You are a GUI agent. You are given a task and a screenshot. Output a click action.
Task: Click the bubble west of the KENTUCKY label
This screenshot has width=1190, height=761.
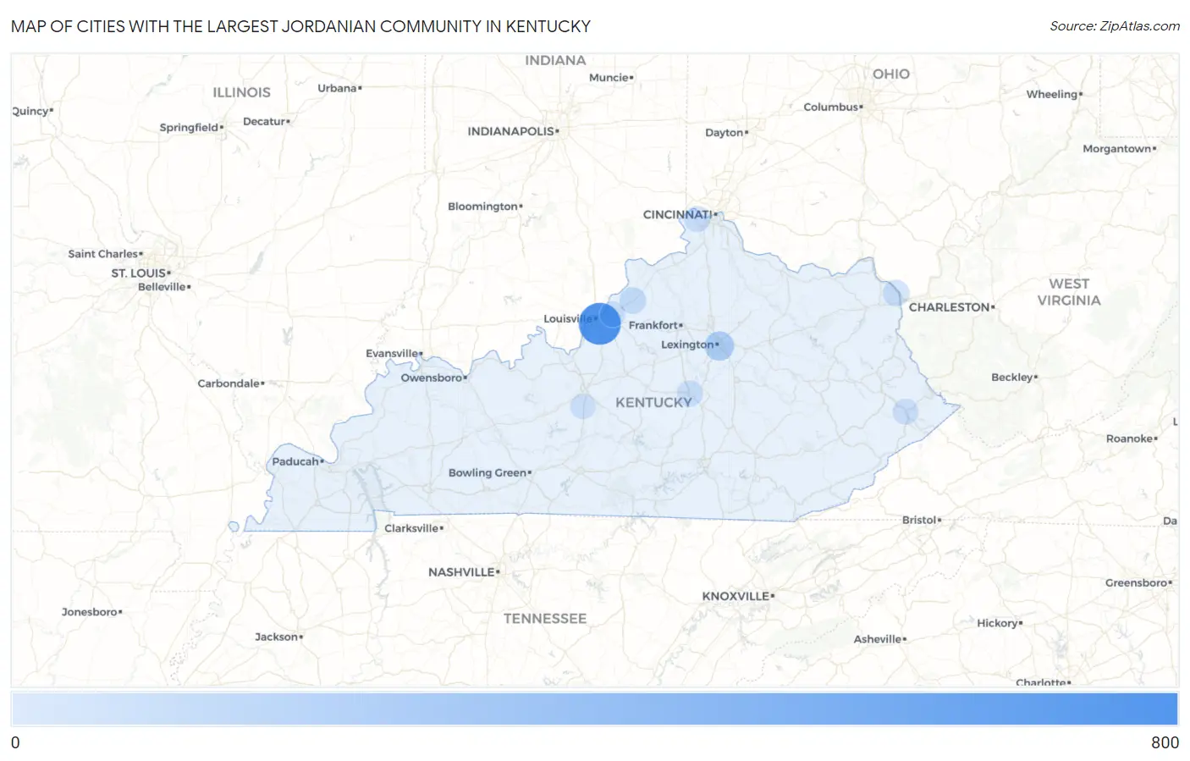[582, 406]
